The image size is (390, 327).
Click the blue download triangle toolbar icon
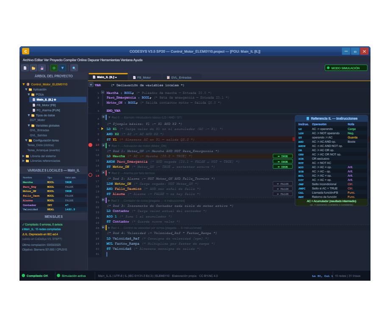point(62,68)
